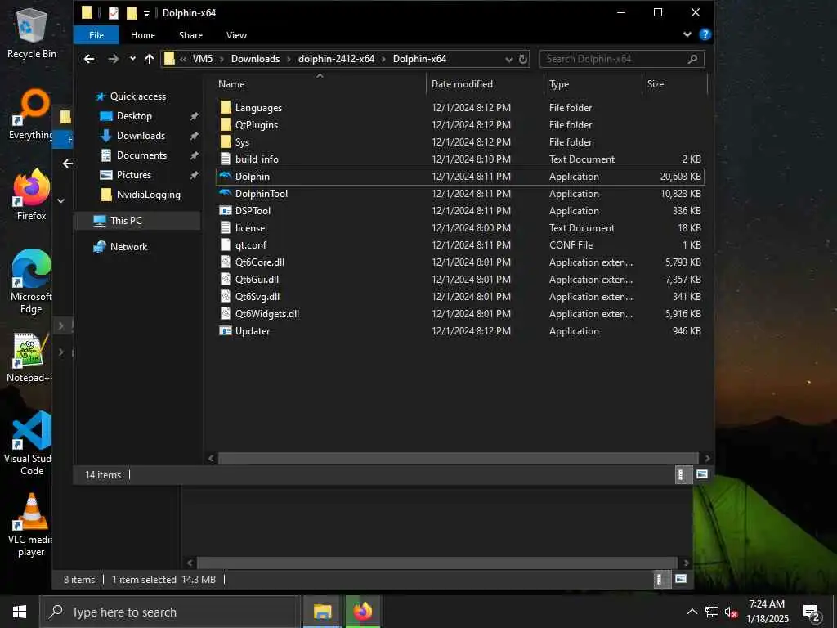This screenshot has width=837, height=628.
Task: Select the Qt6Svg.dll file icon
Action: tap(226, 296)
